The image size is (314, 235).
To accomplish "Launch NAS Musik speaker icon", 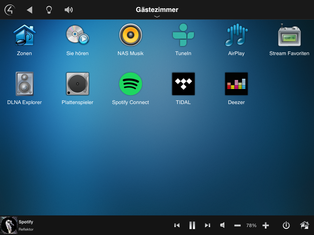I will [x=131, y=35].
